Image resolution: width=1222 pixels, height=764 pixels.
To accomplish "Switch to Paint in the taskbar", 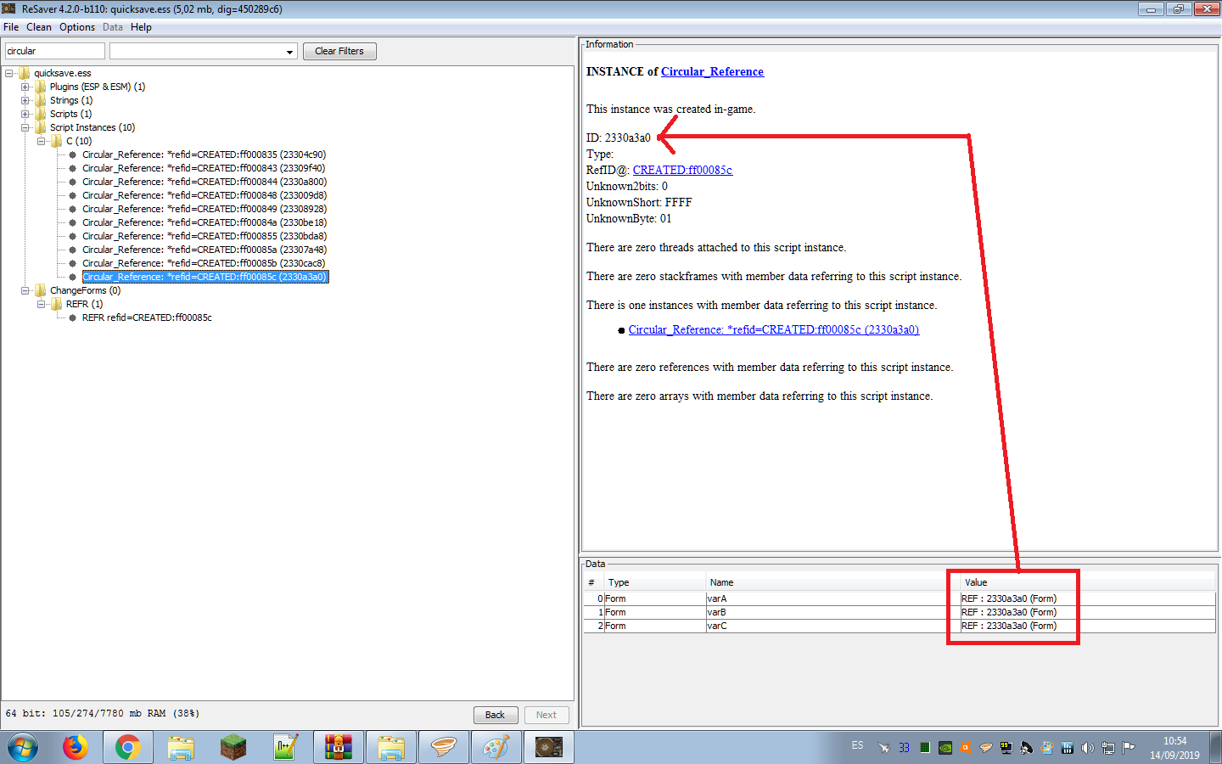I will coord(496,748).
